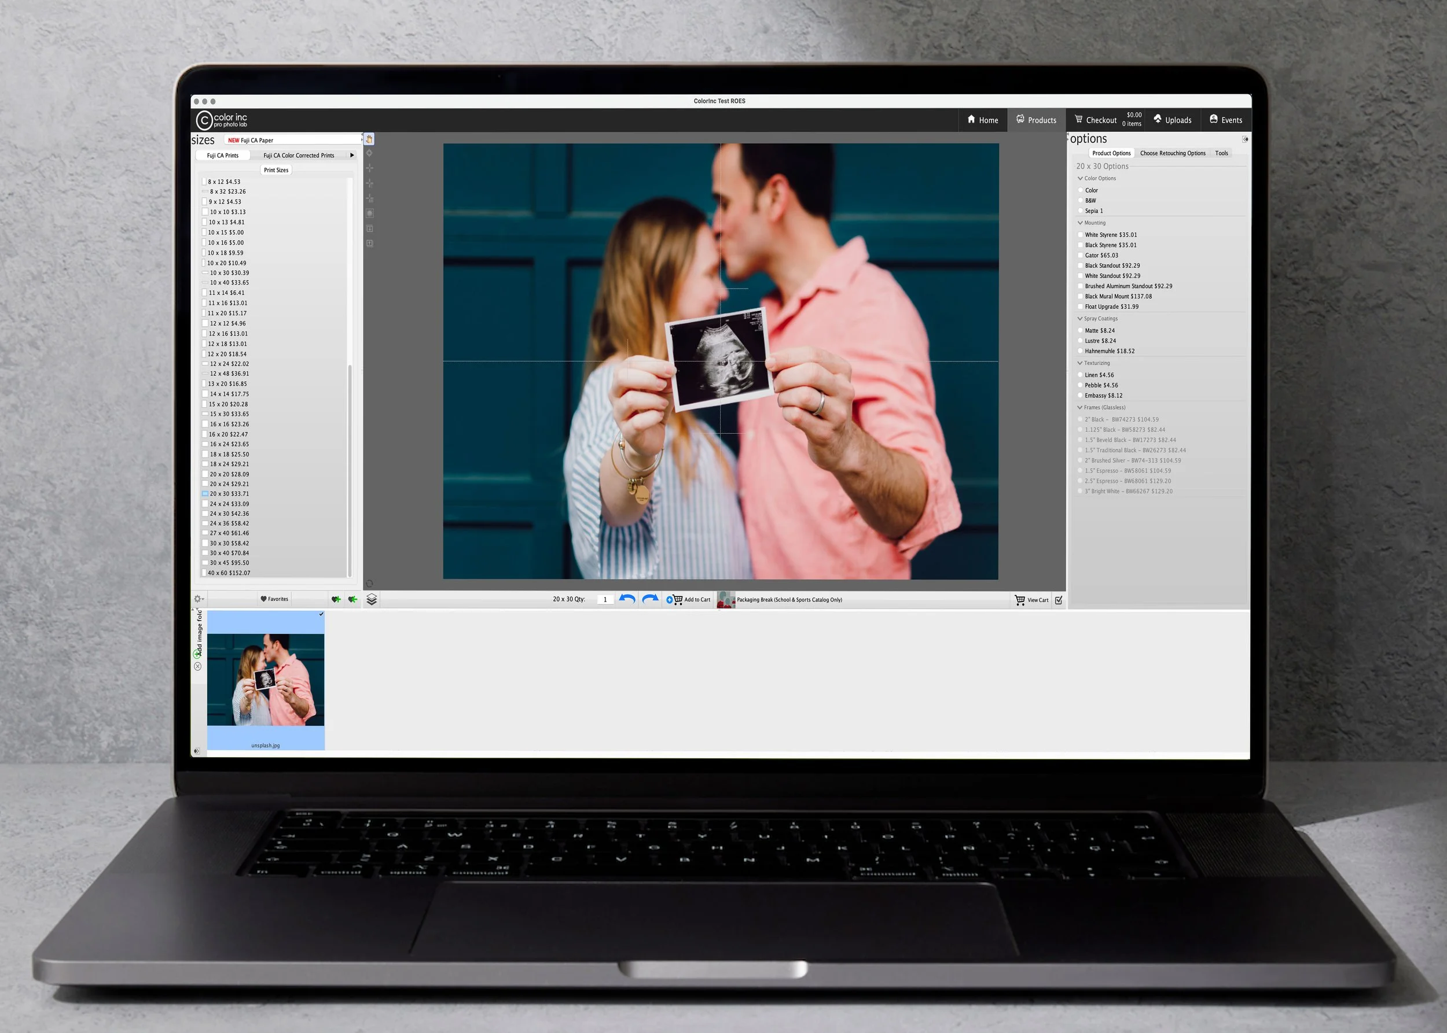This screenshot has height=1033, width=1447.
Task: Check the White Styrene mounting option
Action: pyautogui.click(x=1080, y=235)
